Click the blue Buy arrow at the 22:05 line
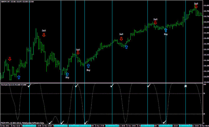 tap(166, 30)
